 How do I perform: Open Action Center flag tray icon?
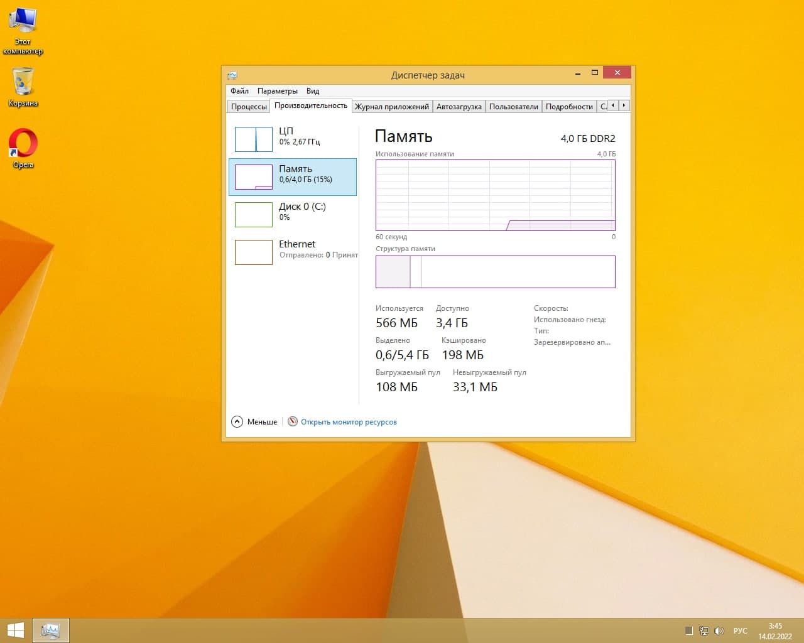click(688, 630)
